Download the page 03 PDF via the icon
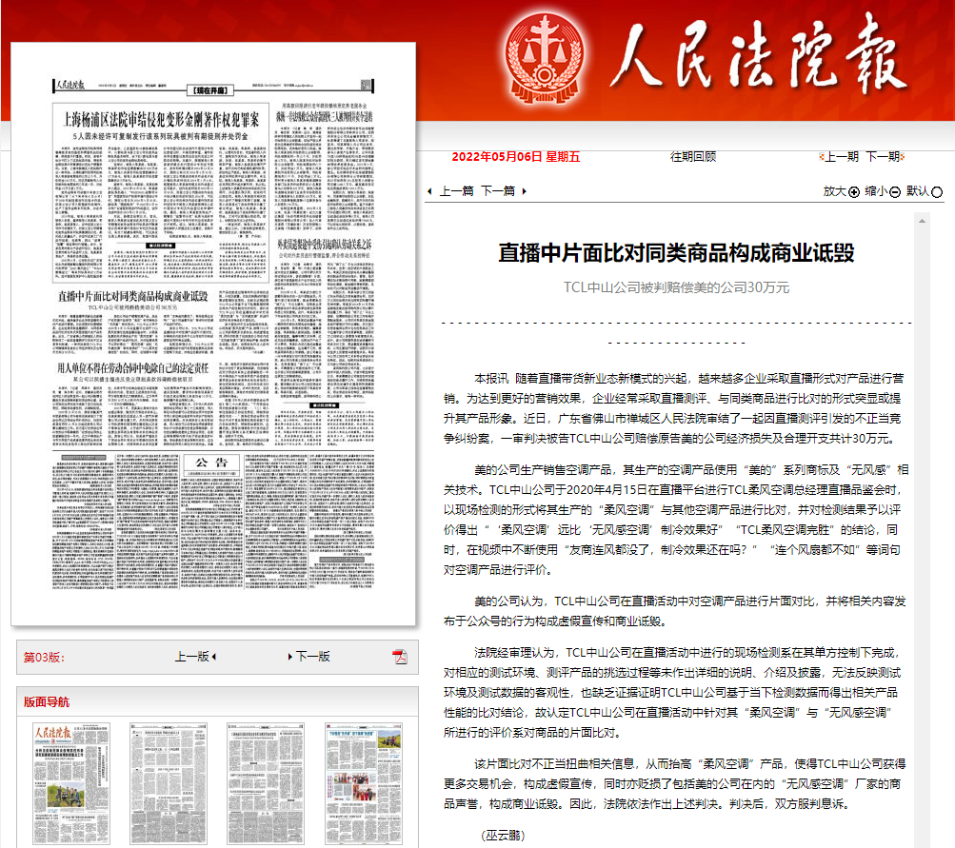 click(400, 657)
